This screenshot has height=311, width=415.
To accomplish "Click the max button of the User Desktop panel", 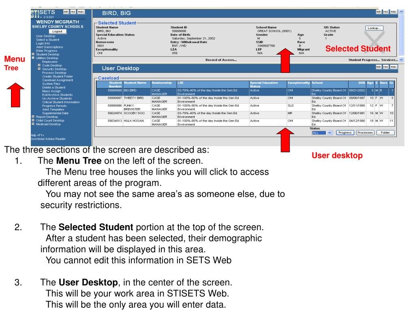I will (394, 67).
